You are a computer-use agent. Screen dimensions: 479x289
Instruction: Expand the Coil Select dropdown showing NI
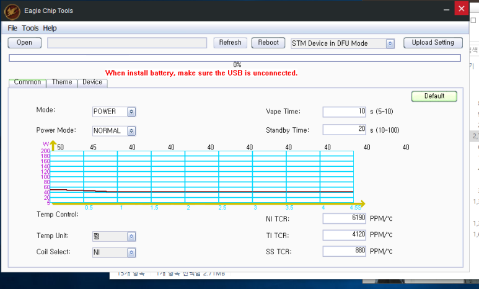(131, 252)
